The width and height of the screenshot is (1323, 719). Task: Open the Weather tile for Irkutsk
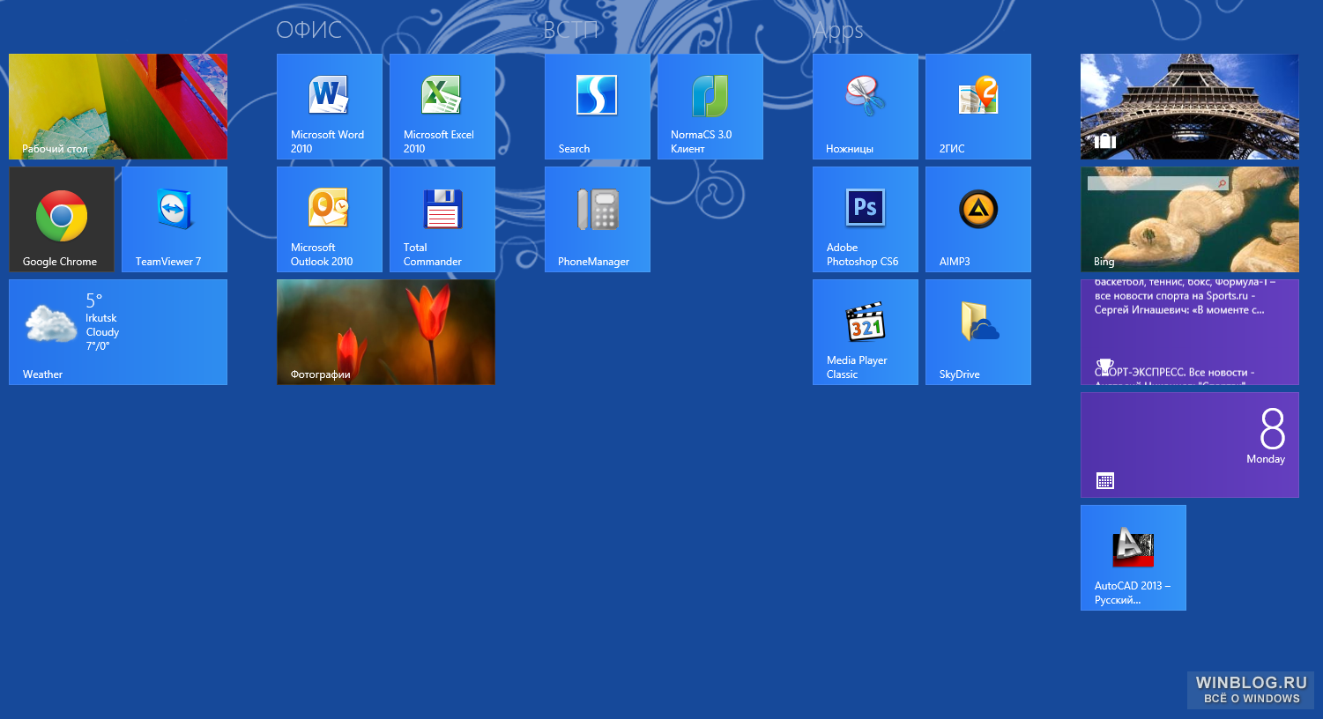pyautogui.click(x=118, y=332)
